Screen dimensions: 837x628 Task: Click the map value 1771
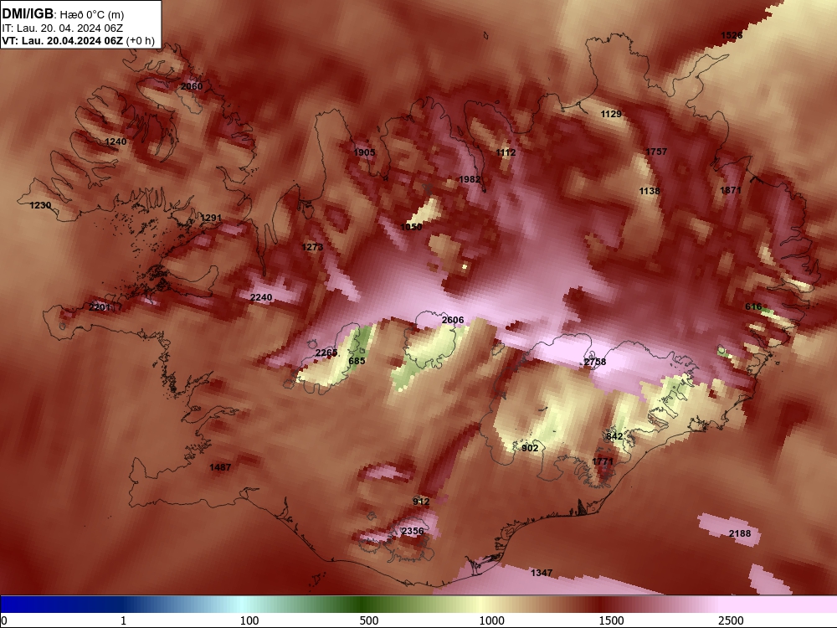pyautogui.click(x=603, y=461)
